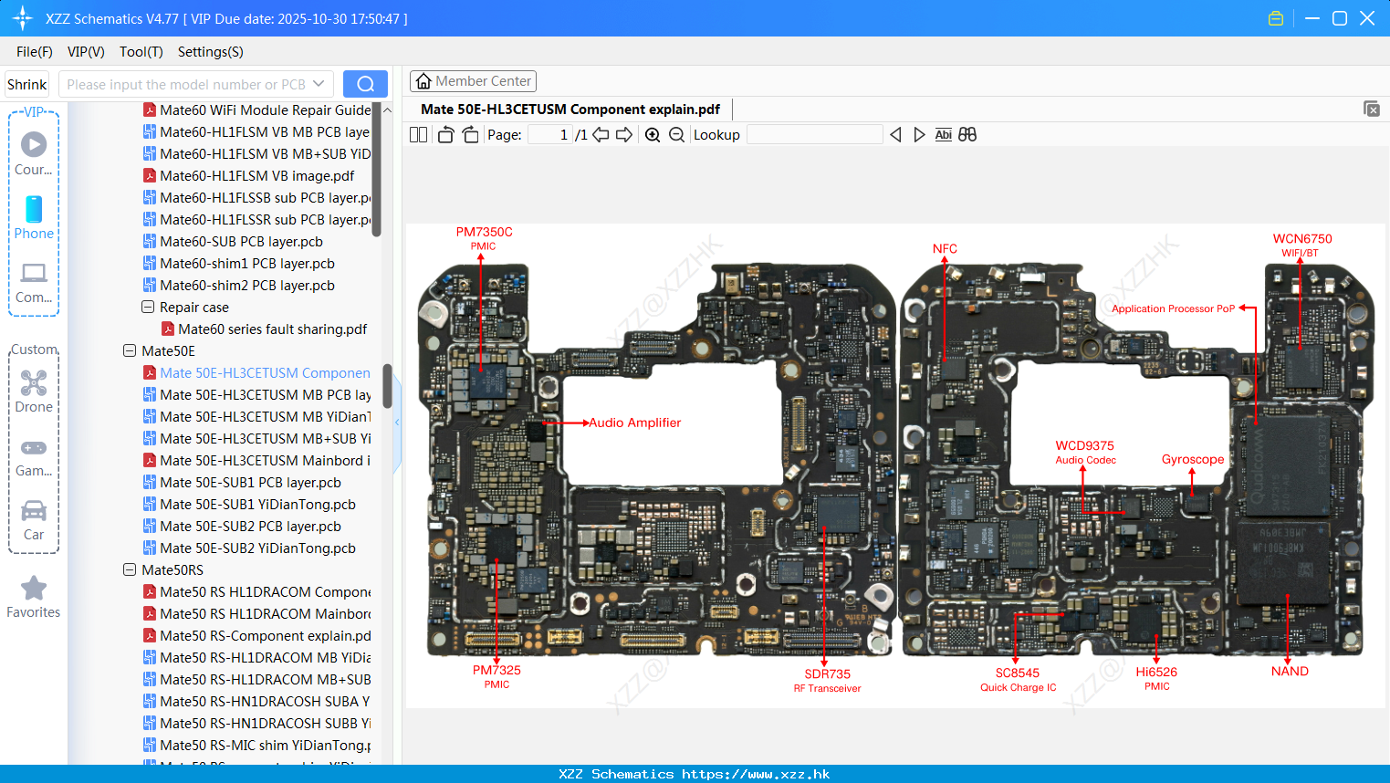Collapse the Mate50E folder
The width and height of the screenshot is (1390, 783).
click(130, 351)
